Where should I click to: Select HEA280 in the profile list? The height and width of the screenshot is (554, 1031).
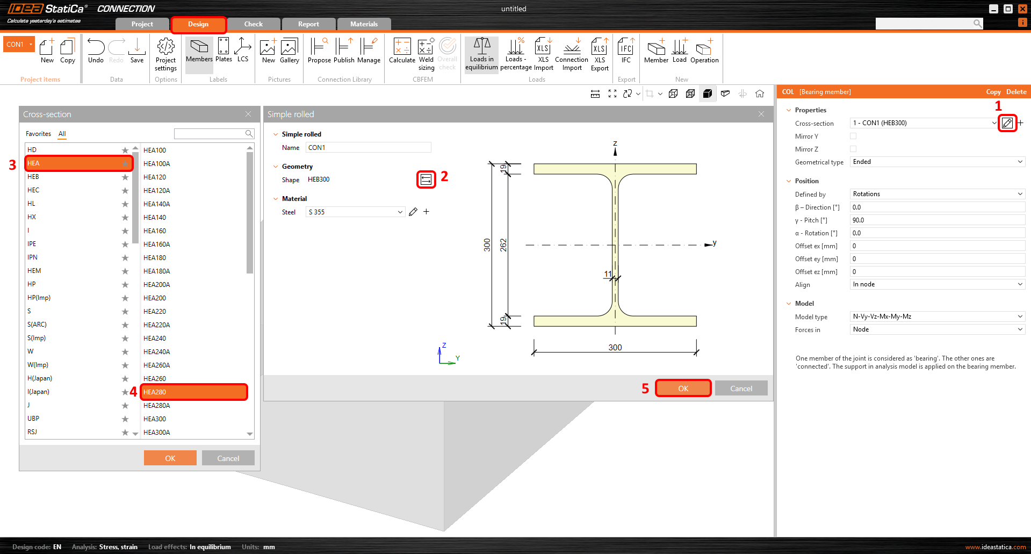click(193, 392)
